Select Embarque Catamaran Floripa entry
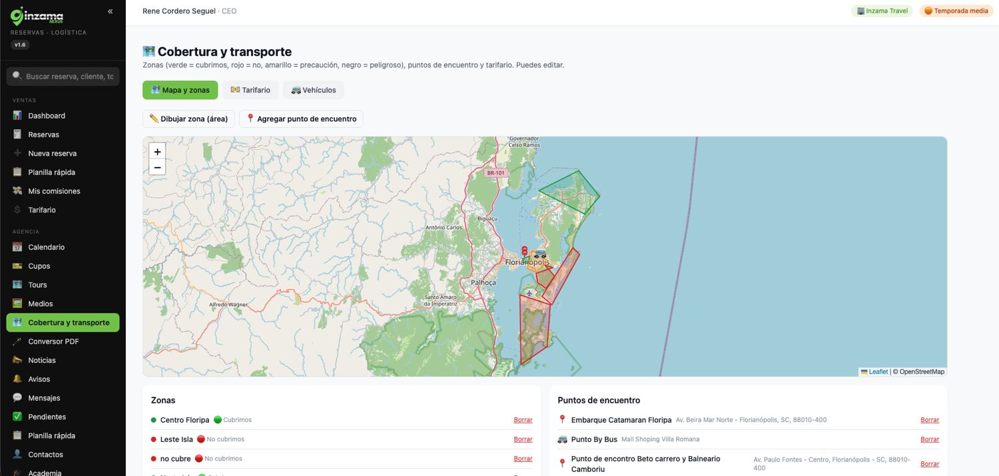Viewport: 999px width, 476px height. click(749, 420)
